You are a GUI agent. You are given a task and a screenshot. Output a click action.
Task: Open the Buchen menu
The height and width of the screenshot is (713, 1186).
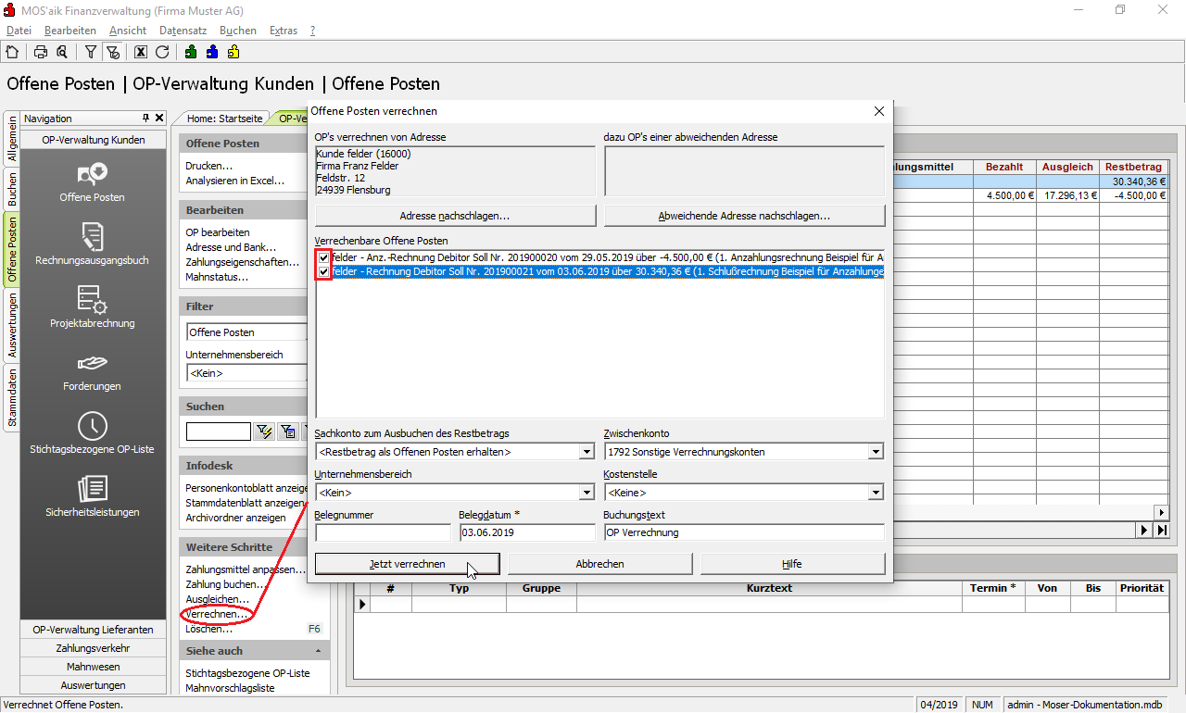click(x=238, y=31)
